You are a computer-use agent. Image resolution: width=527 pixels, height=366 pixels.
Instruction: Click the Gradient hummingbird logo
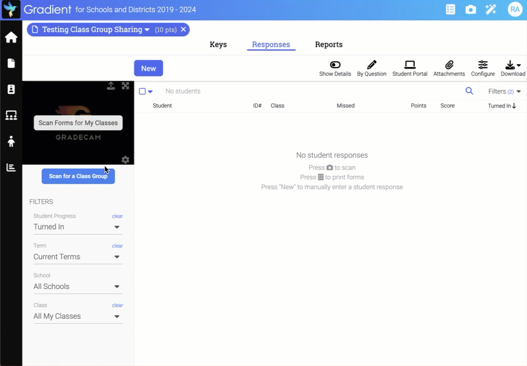tap(11, 9)
